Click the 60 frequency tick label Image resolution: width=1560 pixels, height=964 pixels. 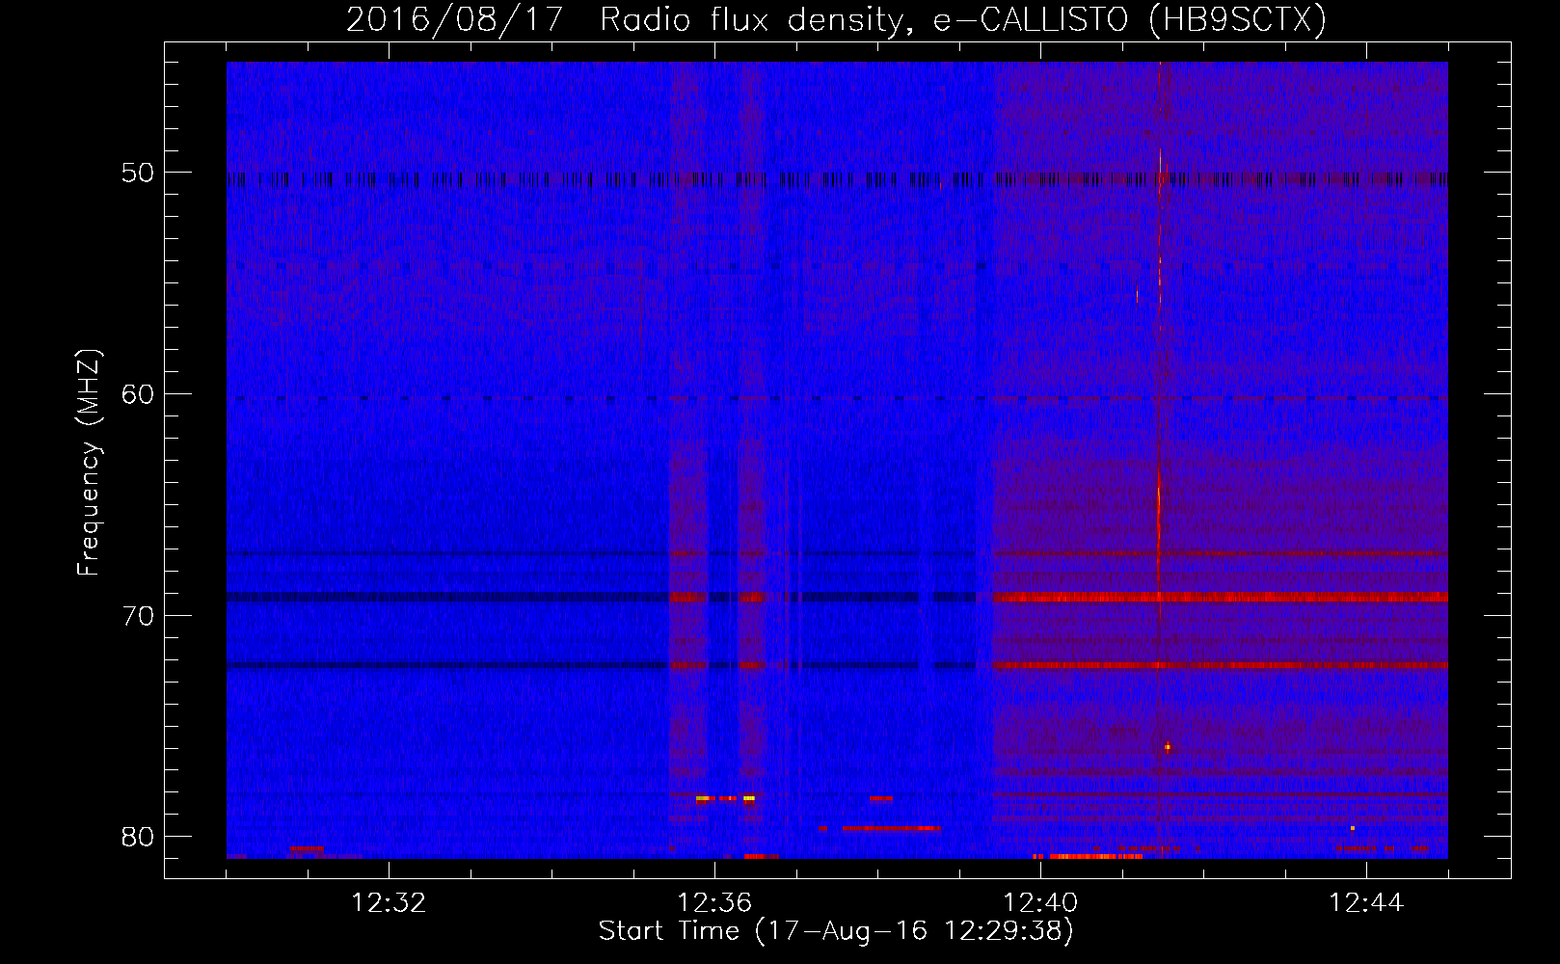coord(138,394)
